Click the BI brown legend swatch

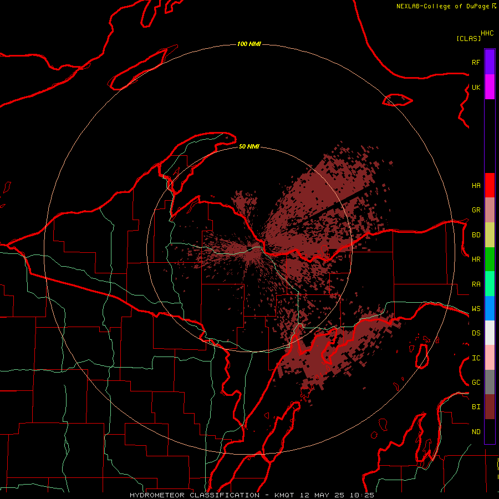(490, 407)
